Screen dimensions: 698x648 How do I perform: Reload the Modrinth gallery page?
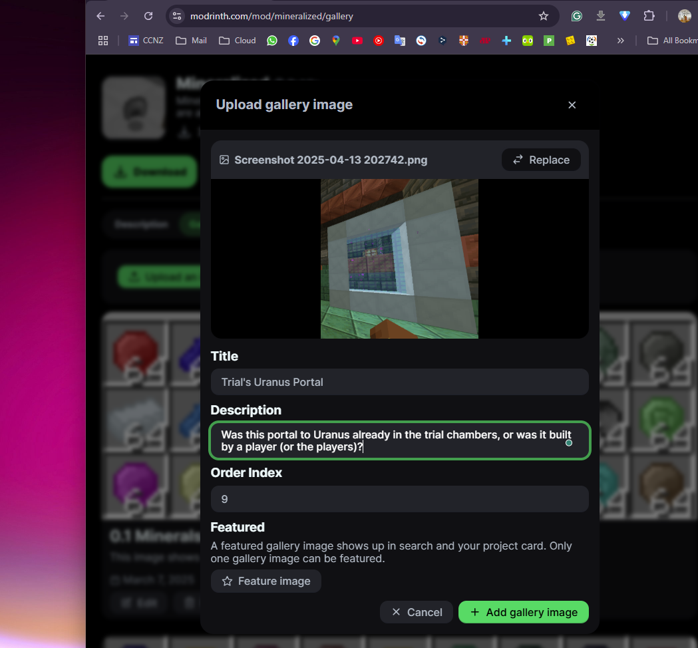(x=148, y=16)
